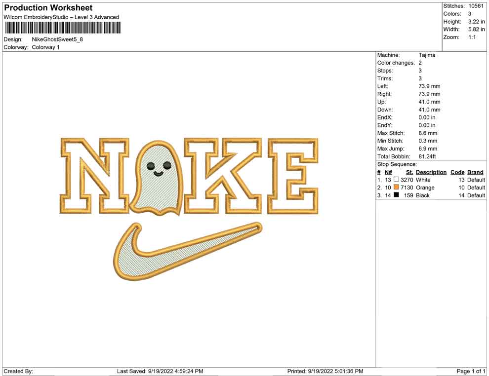This screenshot has width=489, height=376.
Task: Click the ghost embroidery design
Action: [157, 178]
